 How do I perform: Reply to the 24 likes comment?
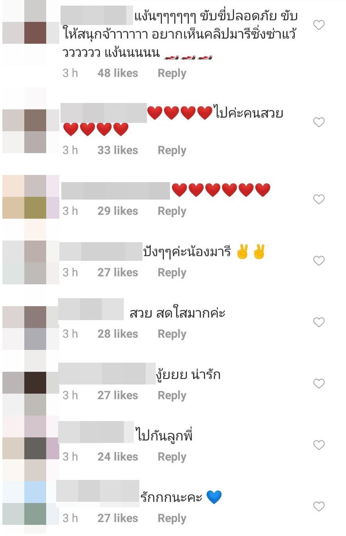pos(172,457)
